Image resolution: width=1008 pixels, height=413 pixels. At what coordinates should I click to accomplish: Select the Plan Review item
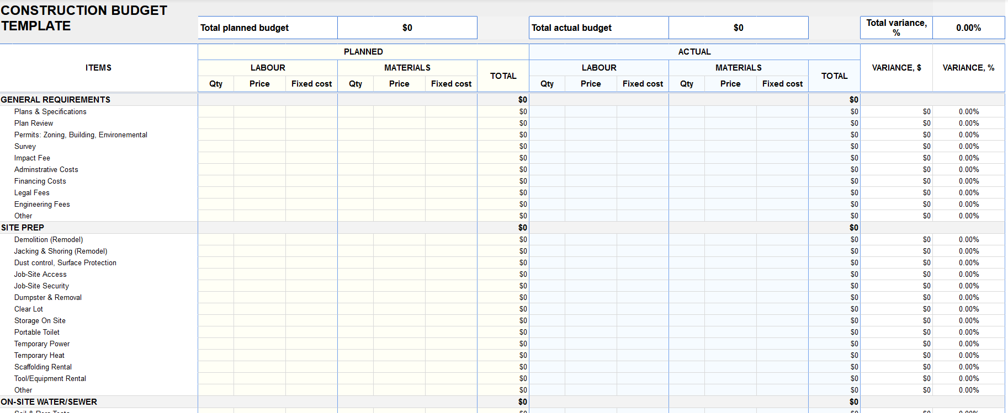(34, 123)
